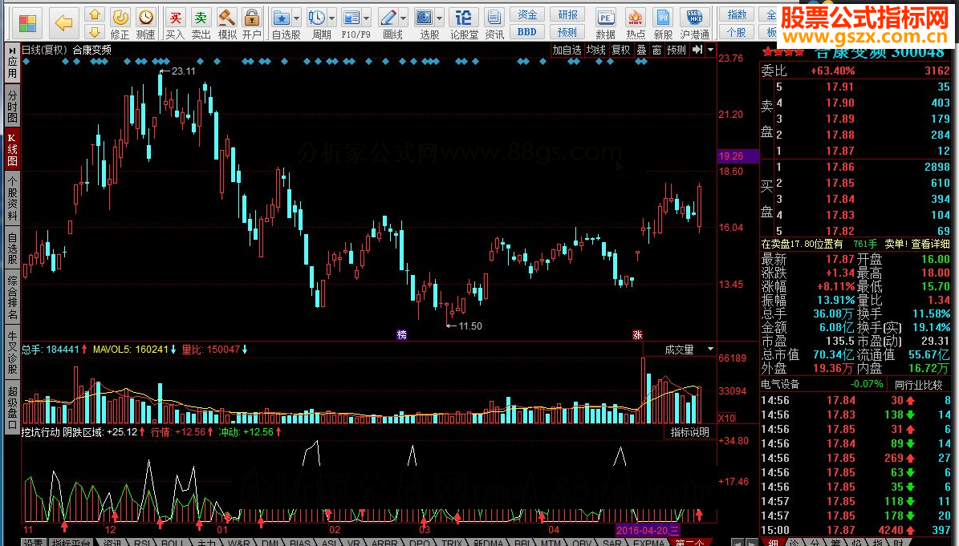Screen dimensions: 959x546
Task: Select the EXPMA indicator tab
Action: pyautogui.click(x=648, y=542)
